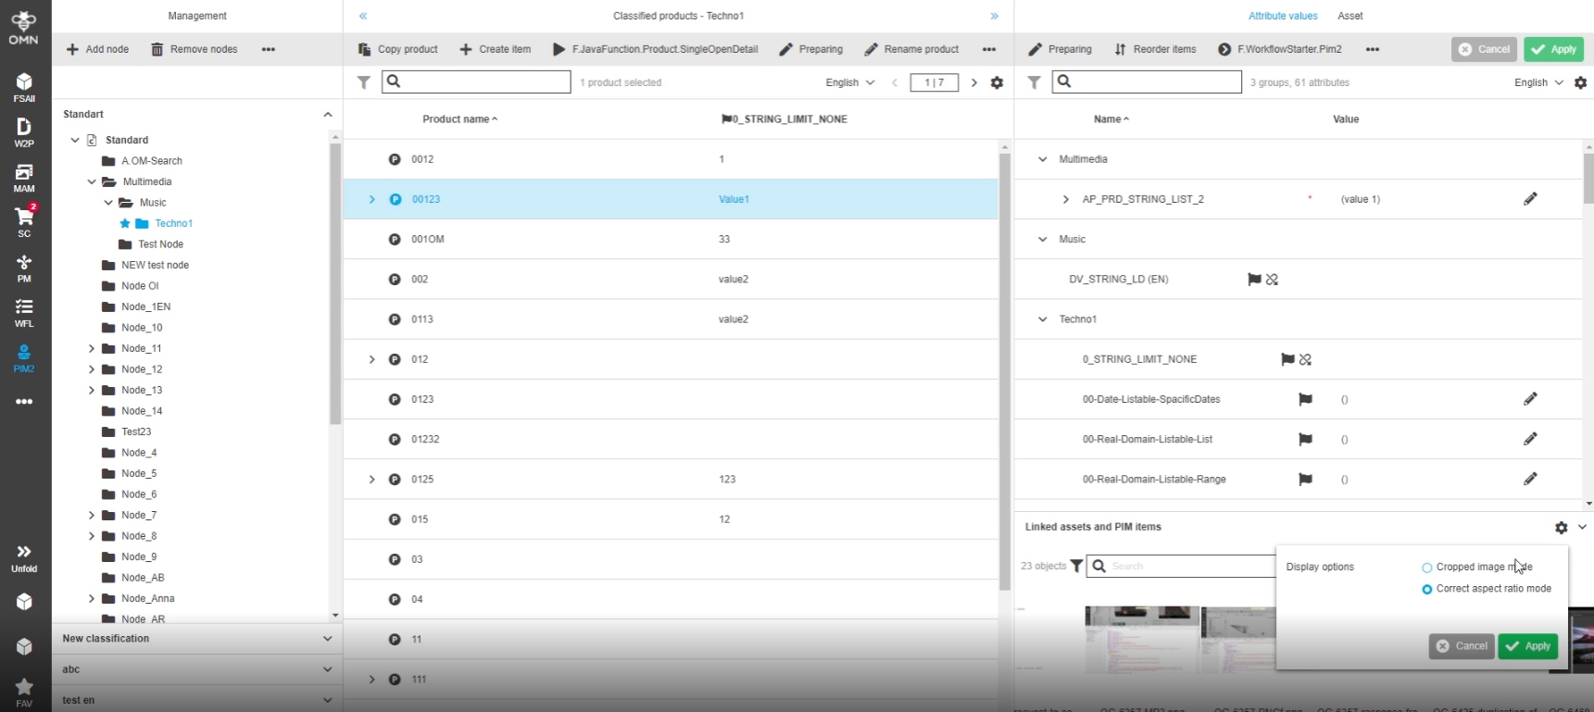Expand the AP_PRD_STRING_LIST_2 attribute

tap(1066, 199)
